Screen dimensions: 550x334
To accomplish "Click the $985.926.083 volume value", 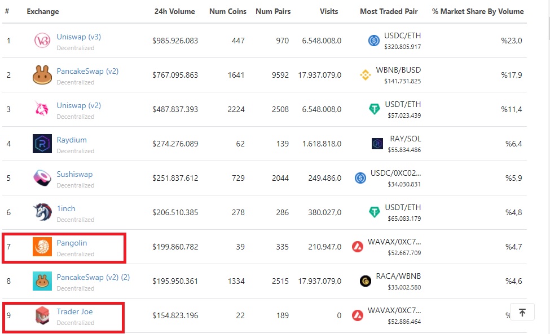I will coord(175,41).
